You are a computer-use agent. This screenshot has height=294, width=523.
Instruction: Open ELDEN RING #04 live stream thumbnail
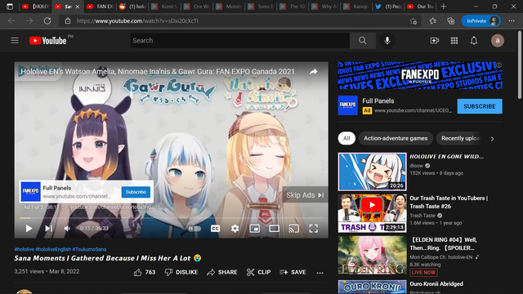[373, 256]
